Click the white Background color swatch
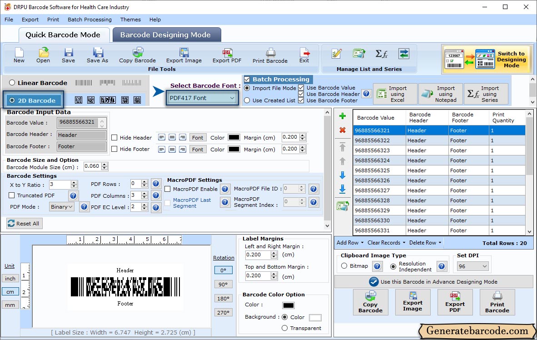Screen dimensions: 537x340 (x=315, y=318)
